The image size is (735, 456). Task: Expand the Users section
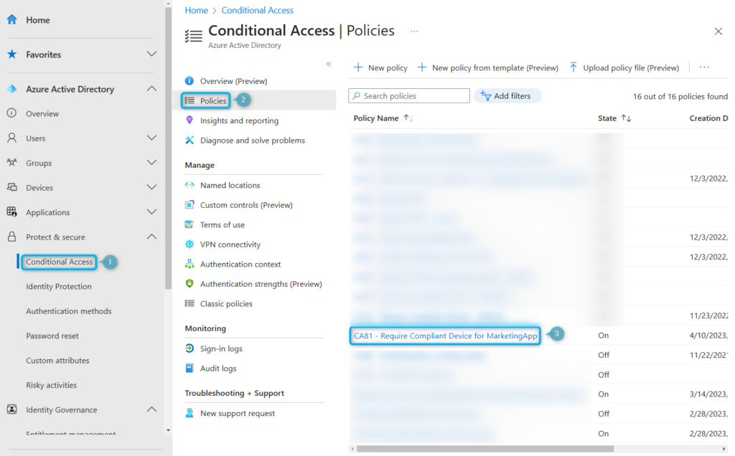point(152,138)
